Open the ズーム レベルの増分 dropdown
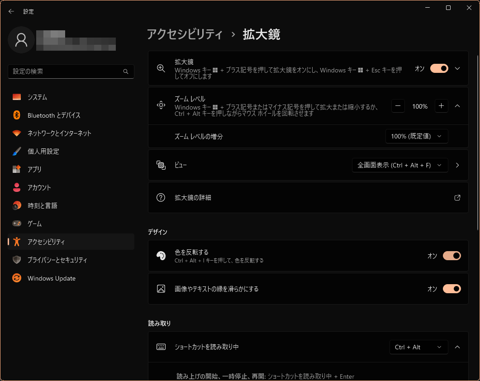Image resolution: width=480 pixels, height=381 pixels. [417, 136]
